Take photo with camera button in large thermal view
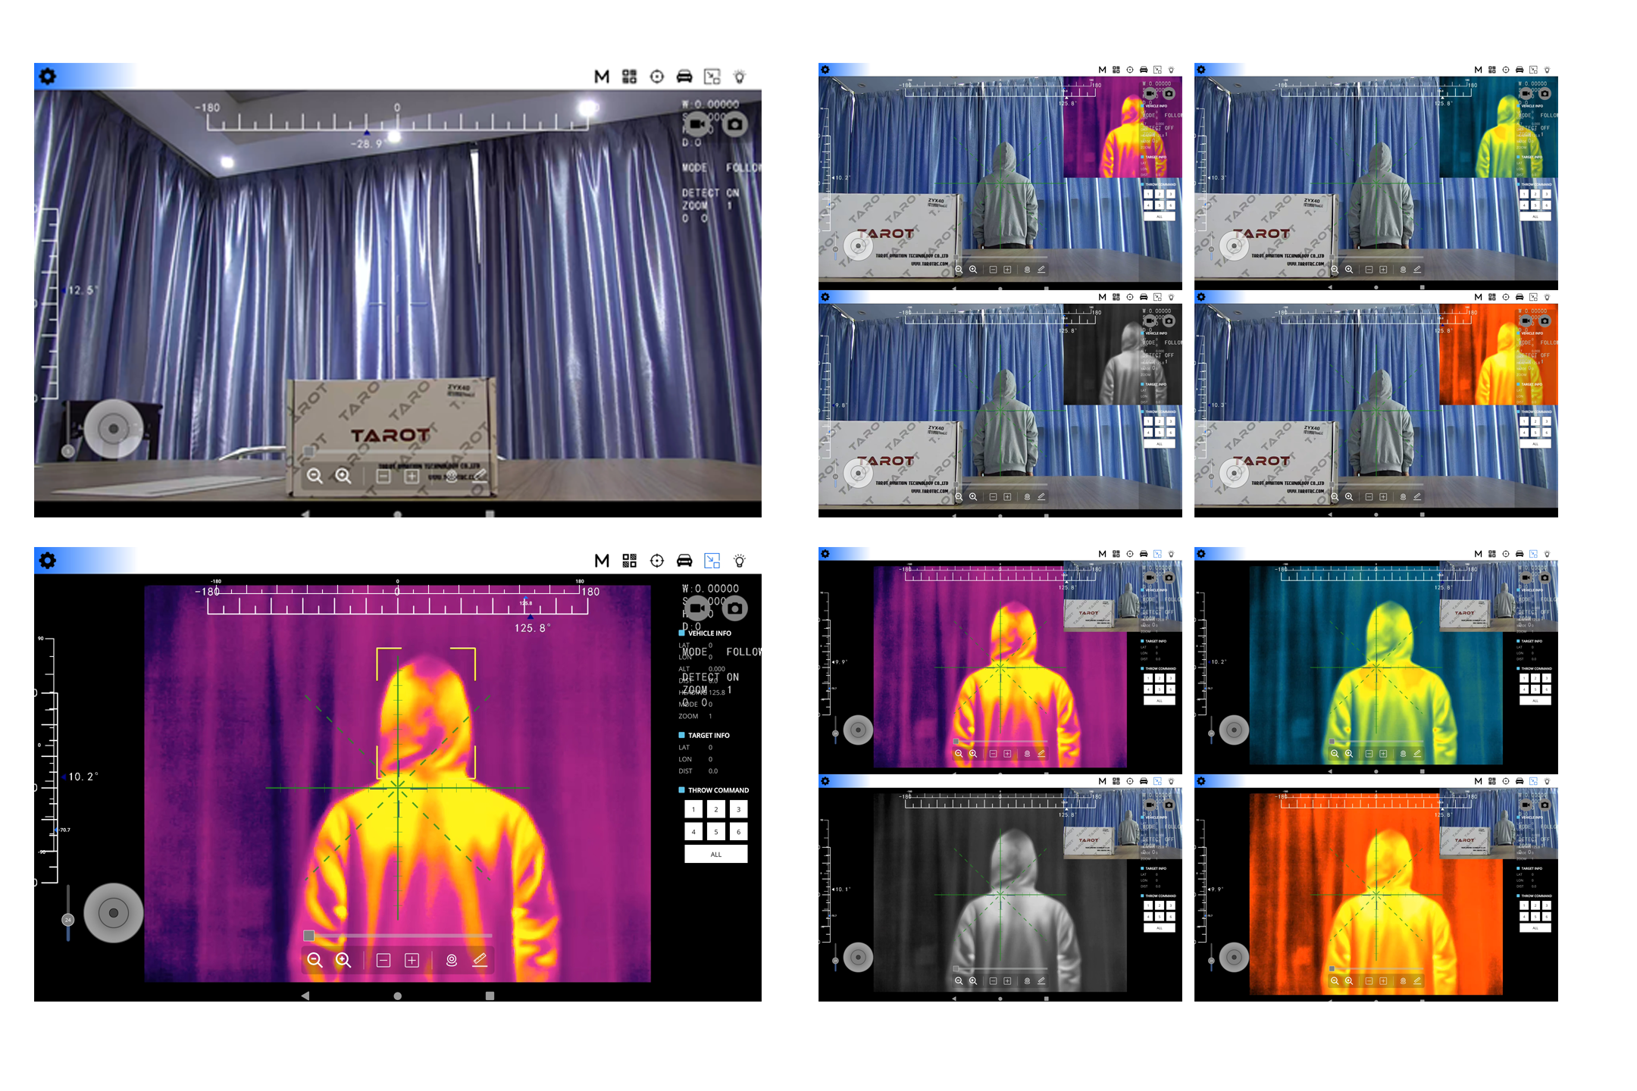Image resolution: width=1637 pixels, height=1091 pixels. (x=734, y=608)
